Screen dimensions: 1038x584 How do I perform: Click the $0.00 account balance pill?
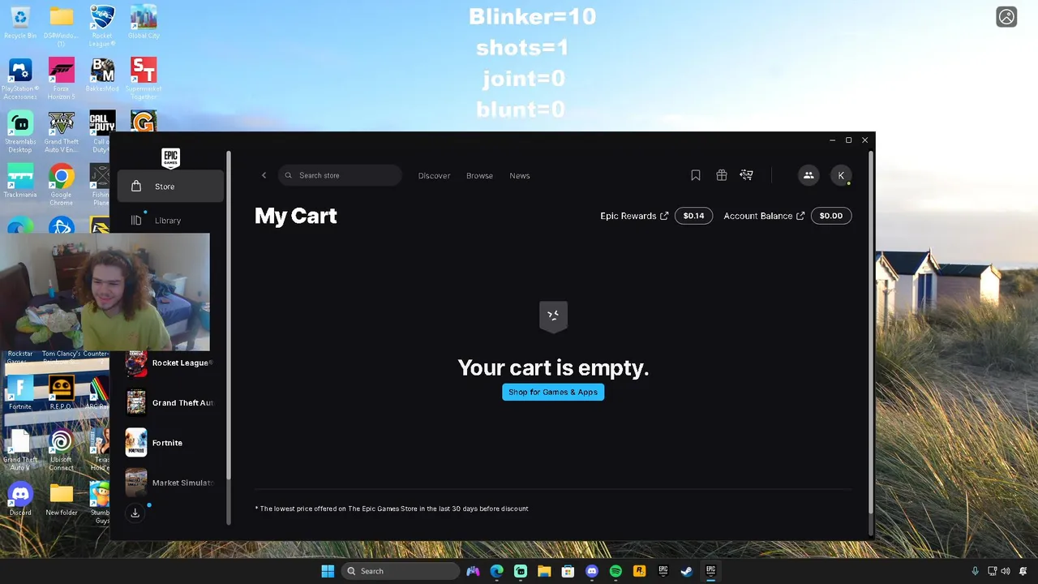click(x=830, y=216)
